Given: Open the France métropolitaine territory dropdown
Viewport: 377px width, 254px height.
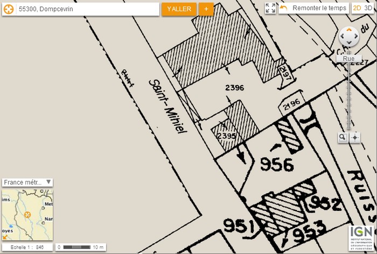Looking at the screenshot, I should (27, 182).
